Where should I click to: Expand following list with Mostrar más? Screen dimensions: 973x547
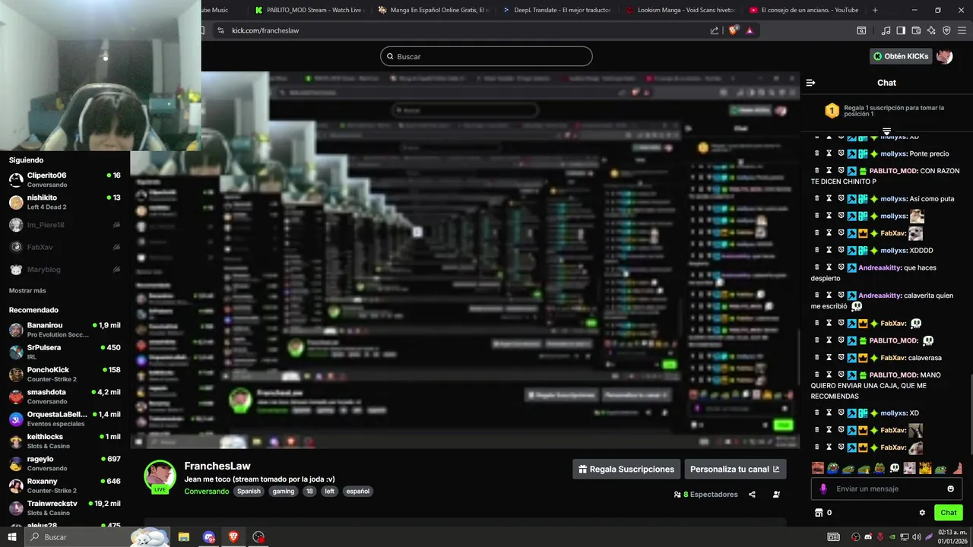27,291
